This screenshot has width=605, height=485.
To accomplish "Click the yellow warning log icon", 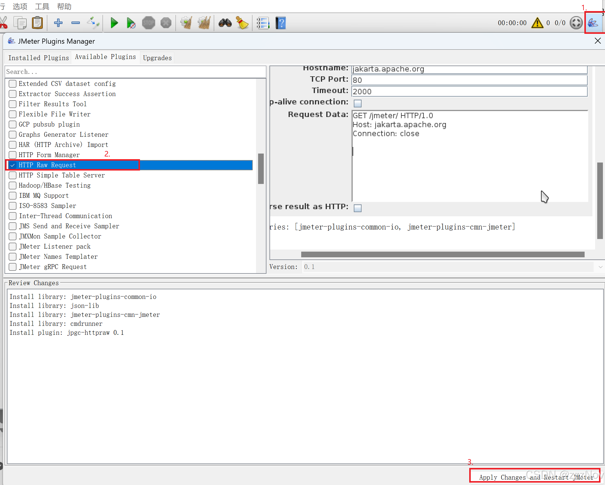I will (x=537, y=23).
